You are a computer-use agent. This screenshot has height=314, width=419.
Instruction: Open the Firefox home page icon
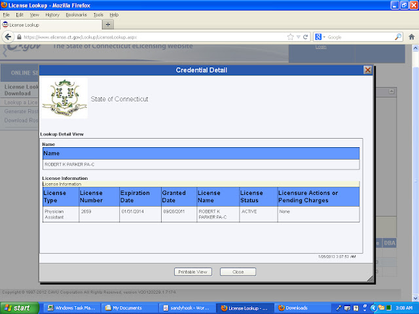(x=412, y=37)
